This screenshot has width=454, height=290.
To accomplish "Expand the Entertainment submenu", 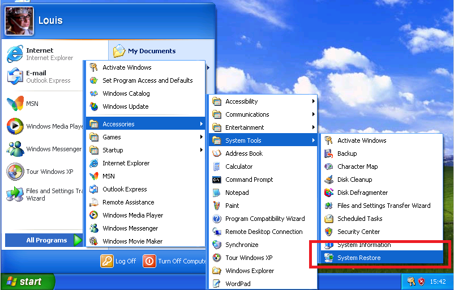I will 263,127.
